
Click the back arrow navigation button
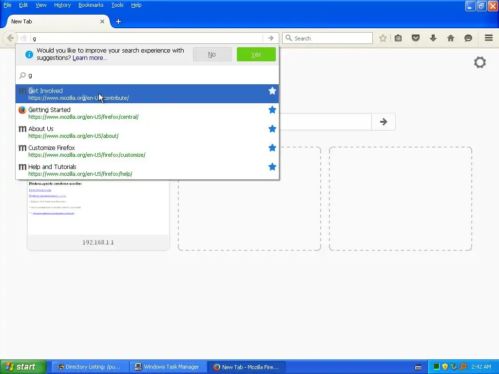click(x=10, y=38)
